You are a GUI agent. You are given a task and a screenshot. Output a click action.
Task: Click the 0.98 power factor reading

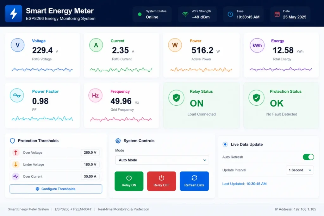click(40, 101)
